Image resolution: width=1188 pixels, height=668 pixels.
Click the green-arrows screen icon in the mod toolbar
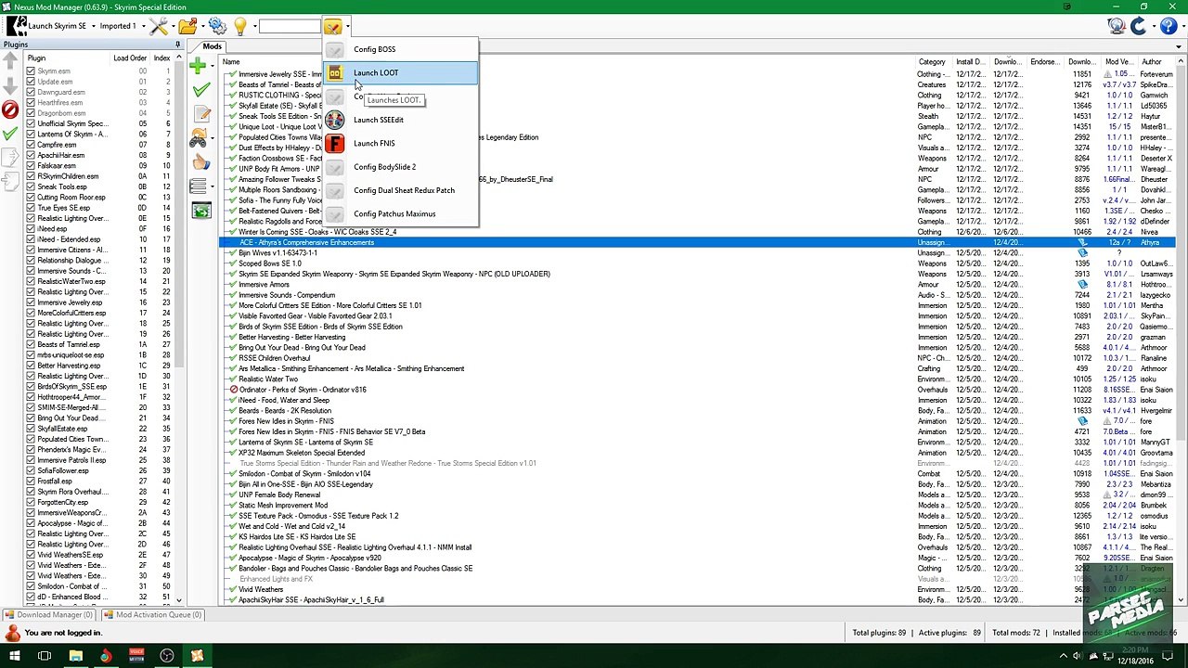(x=201, y=211)
